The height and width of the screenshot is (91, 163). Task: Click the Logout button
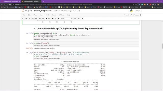[x=138, y=11]
